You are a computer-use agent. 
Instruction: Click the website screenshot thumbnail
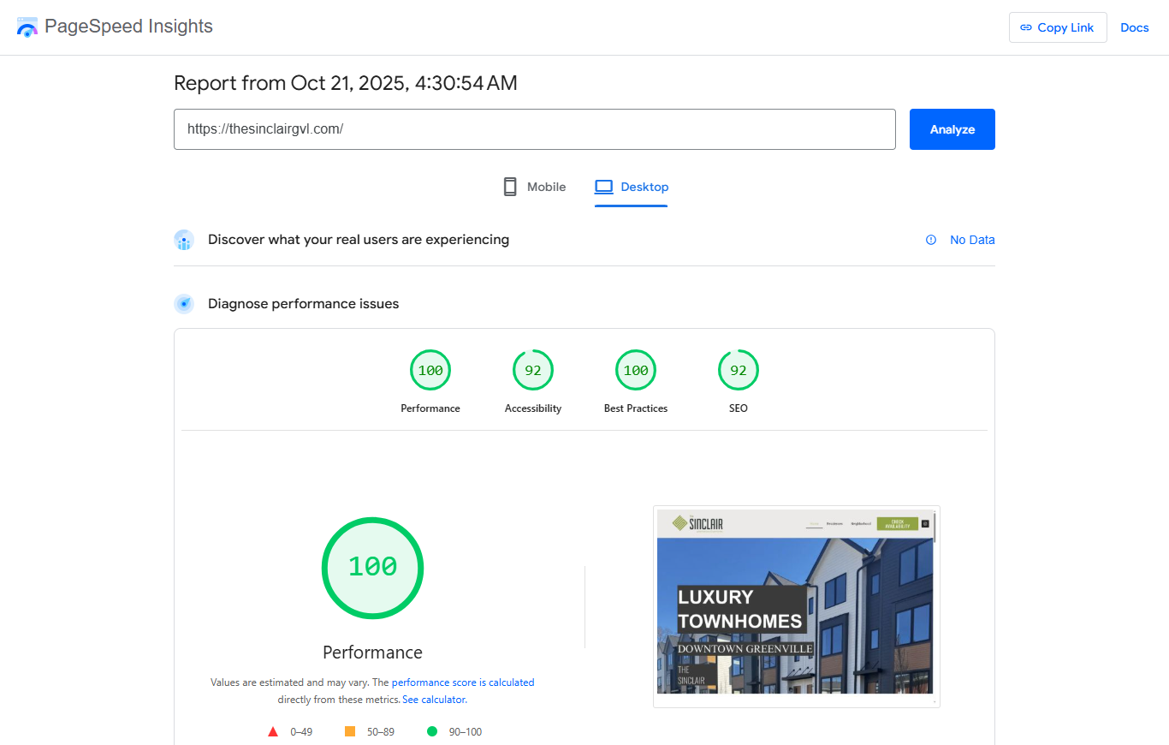click(796, 605)
